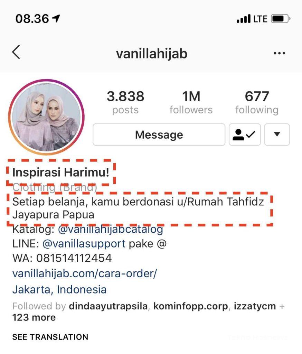This screenshot has width=302, height=354.
Task: Open follower dindaayutrapsila's profile
Action: (108, 306)
